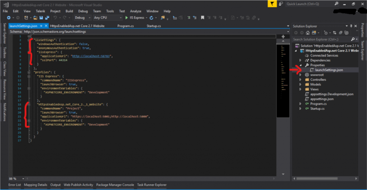Click the Solution Explorer horizontal scrollbar thumb
Screen dimensions: 367x190
(x=317, y=179)
